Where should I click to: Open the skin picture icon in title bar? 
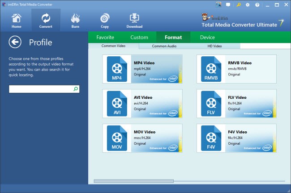coord(218,4)
